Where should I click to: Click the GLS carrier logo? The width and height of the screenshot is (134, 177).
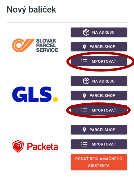pos(35,94)
